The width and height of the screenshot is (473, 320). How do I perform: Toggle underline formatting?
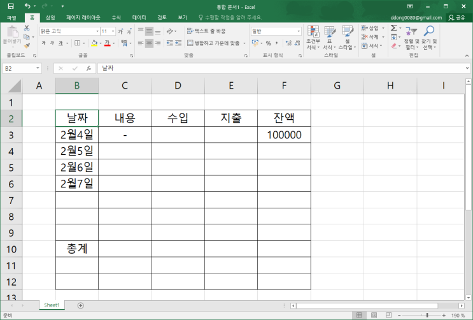pos(60,43)
